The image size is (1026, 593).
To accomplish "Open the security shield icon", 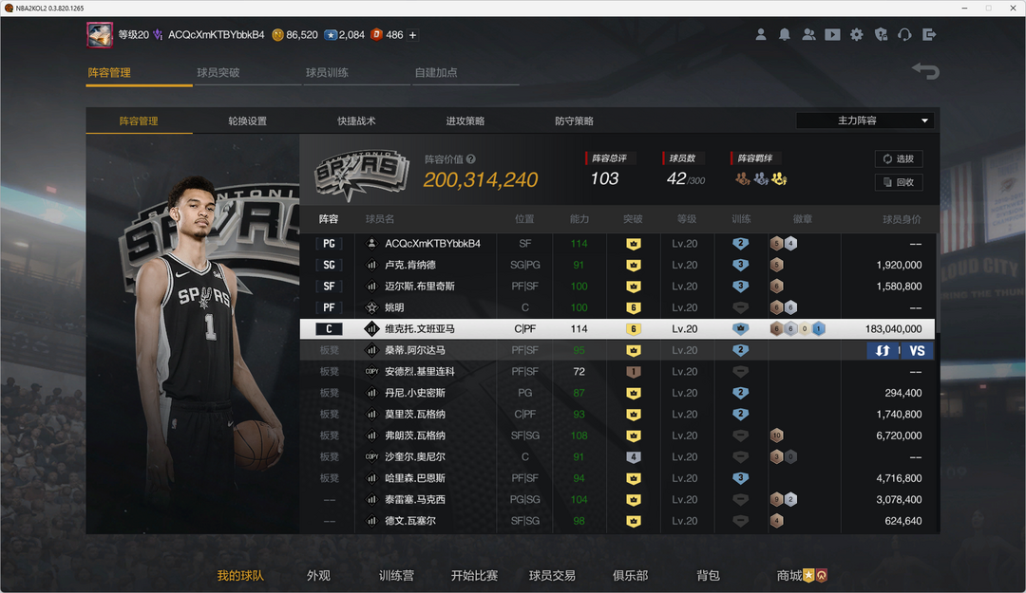I will (x=881, y=35).
